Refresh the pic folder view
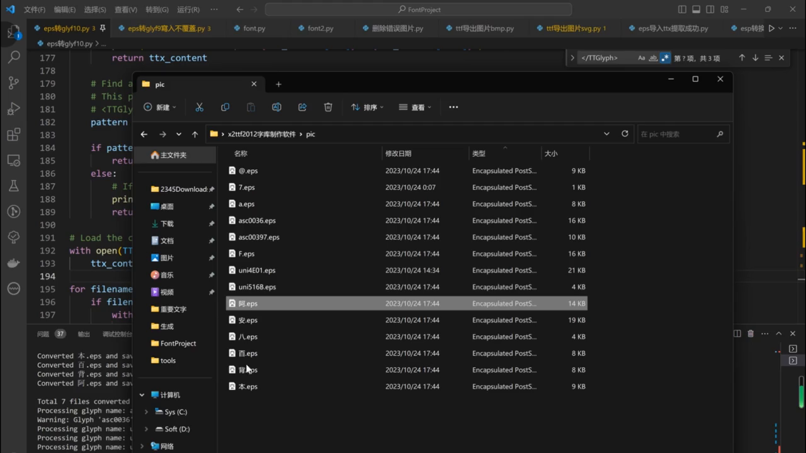The image size is (806, 453). click(x=625, y=134)
